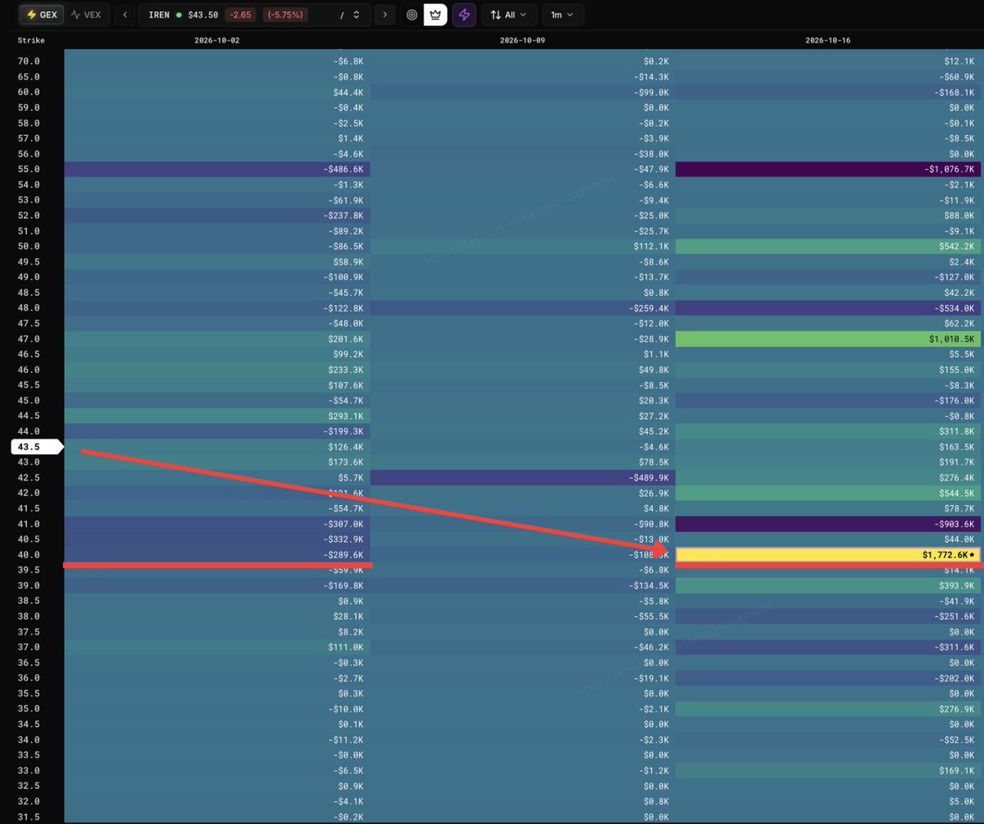Image resolution: width=984 pixels, height=824 pixels.
Task: Click the $293.1K cell at strike 44.5
Action: pyautogui.click(x=217, y=417)
